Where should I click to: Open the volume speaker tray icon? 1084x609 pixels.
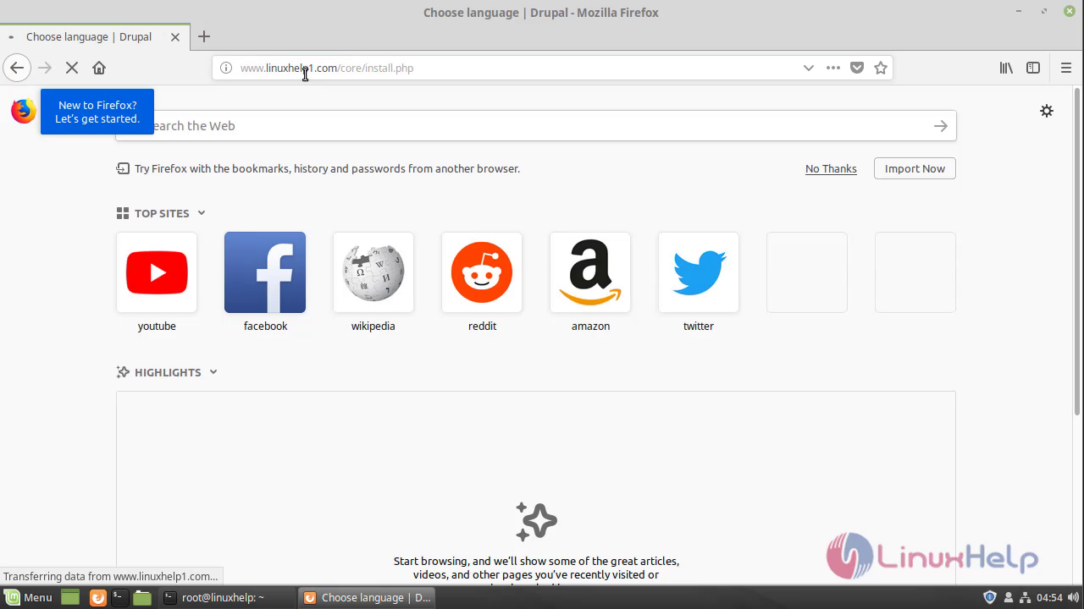click(x=1074, y=597)
